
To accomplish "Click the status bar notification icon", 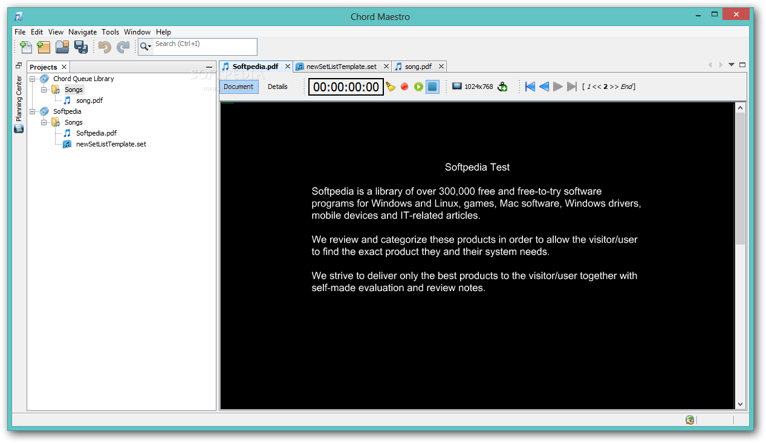I will pyautogui.click(x=690, y=420).
